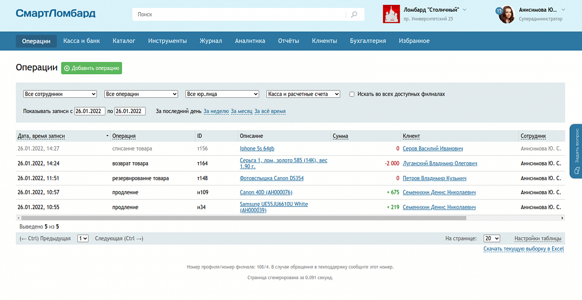Screen dimensions: 582x300
Task: Open the Касса и банк menu
Action: tap(81, 41)
